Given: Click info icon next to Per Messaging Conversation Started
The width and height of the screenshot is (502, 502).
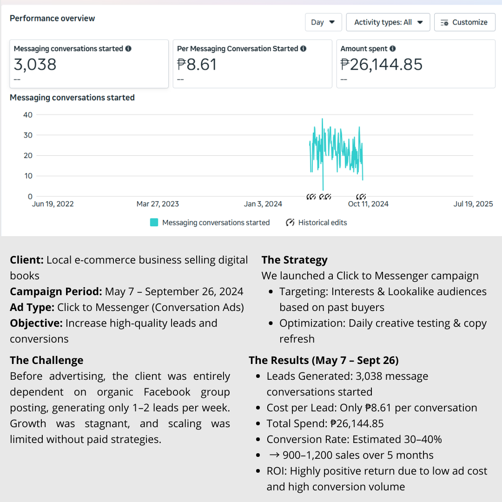Looking at the screenshot, I should click(303, 49).
